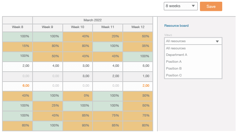Select Position C from the views list

(193, 75)
